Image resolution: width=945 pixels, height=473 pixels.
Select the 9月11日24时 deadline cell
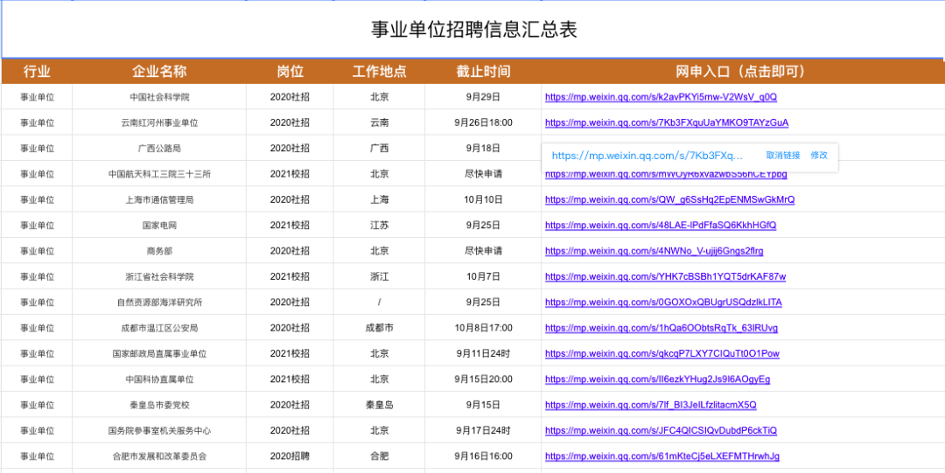[483, 353]
